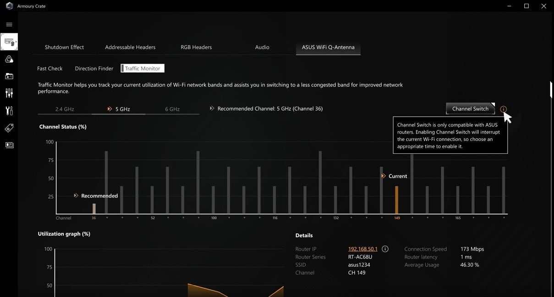Switch to the Audio tab
The image size is (554, 297).
pos(262,47)
